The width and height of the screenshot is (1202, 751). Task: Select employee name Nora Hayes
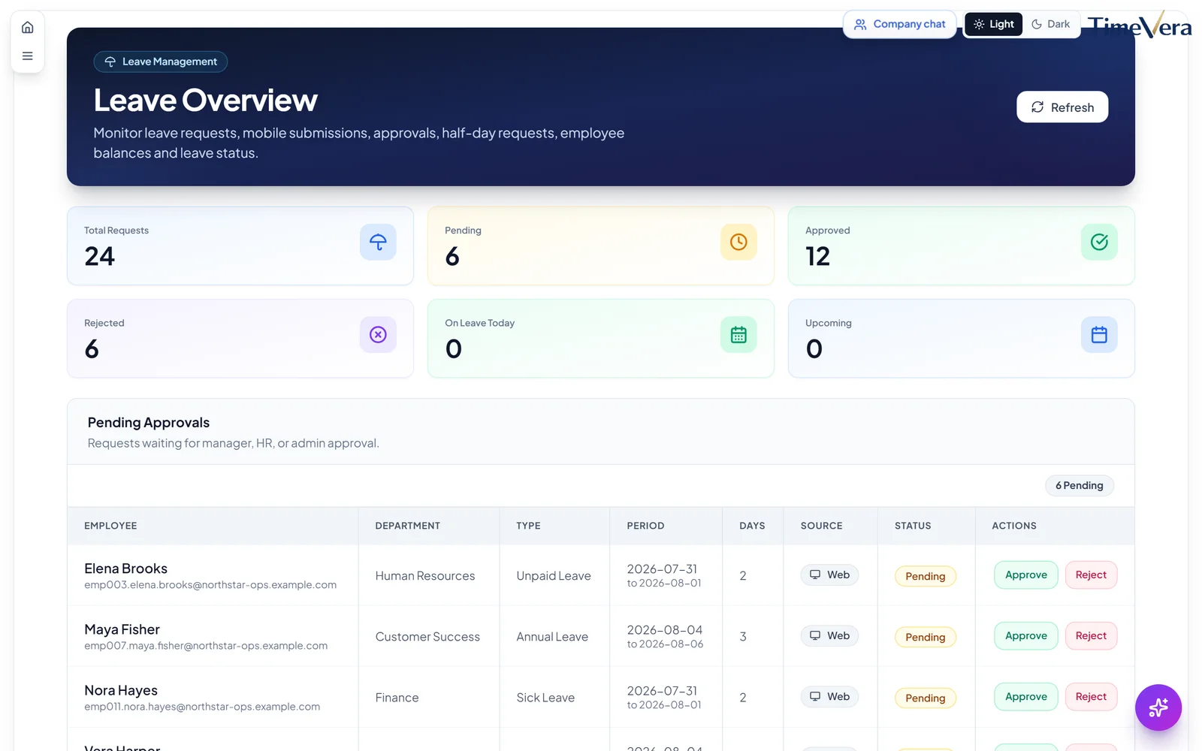click(x=121, y=690)
